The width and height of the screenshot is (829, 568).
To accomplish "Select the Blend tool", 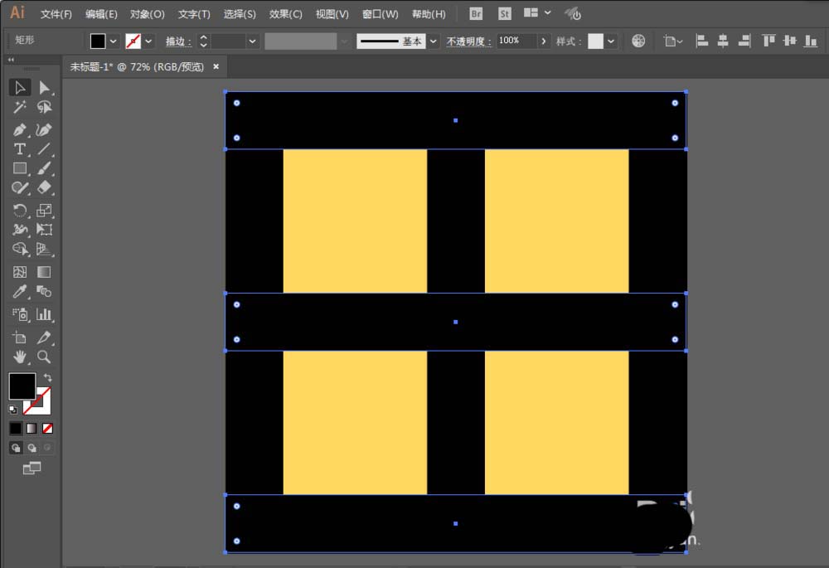I will coord(45,291).
